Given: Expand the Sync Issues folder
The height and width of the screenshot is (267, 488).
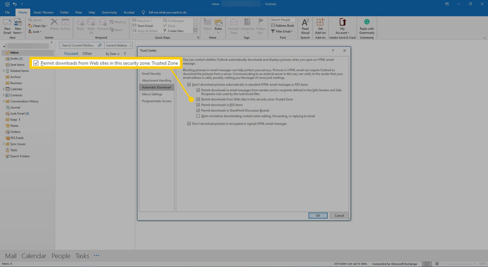Looking at the screenshot, I should click(x=4, y=144).
